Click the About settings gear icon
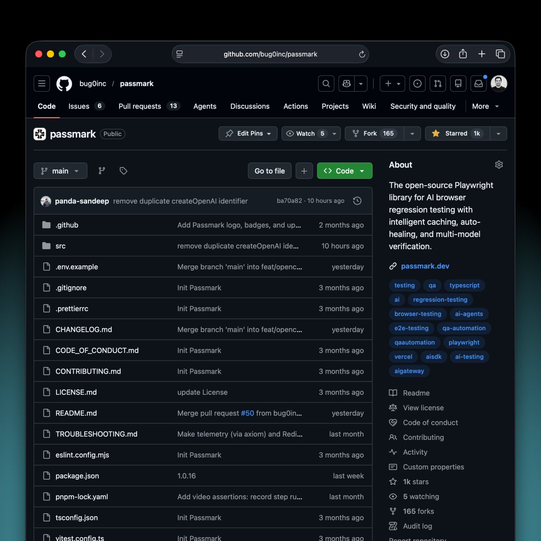The width and height of the screenshot is (541, 541). click(x=499, y=165)
